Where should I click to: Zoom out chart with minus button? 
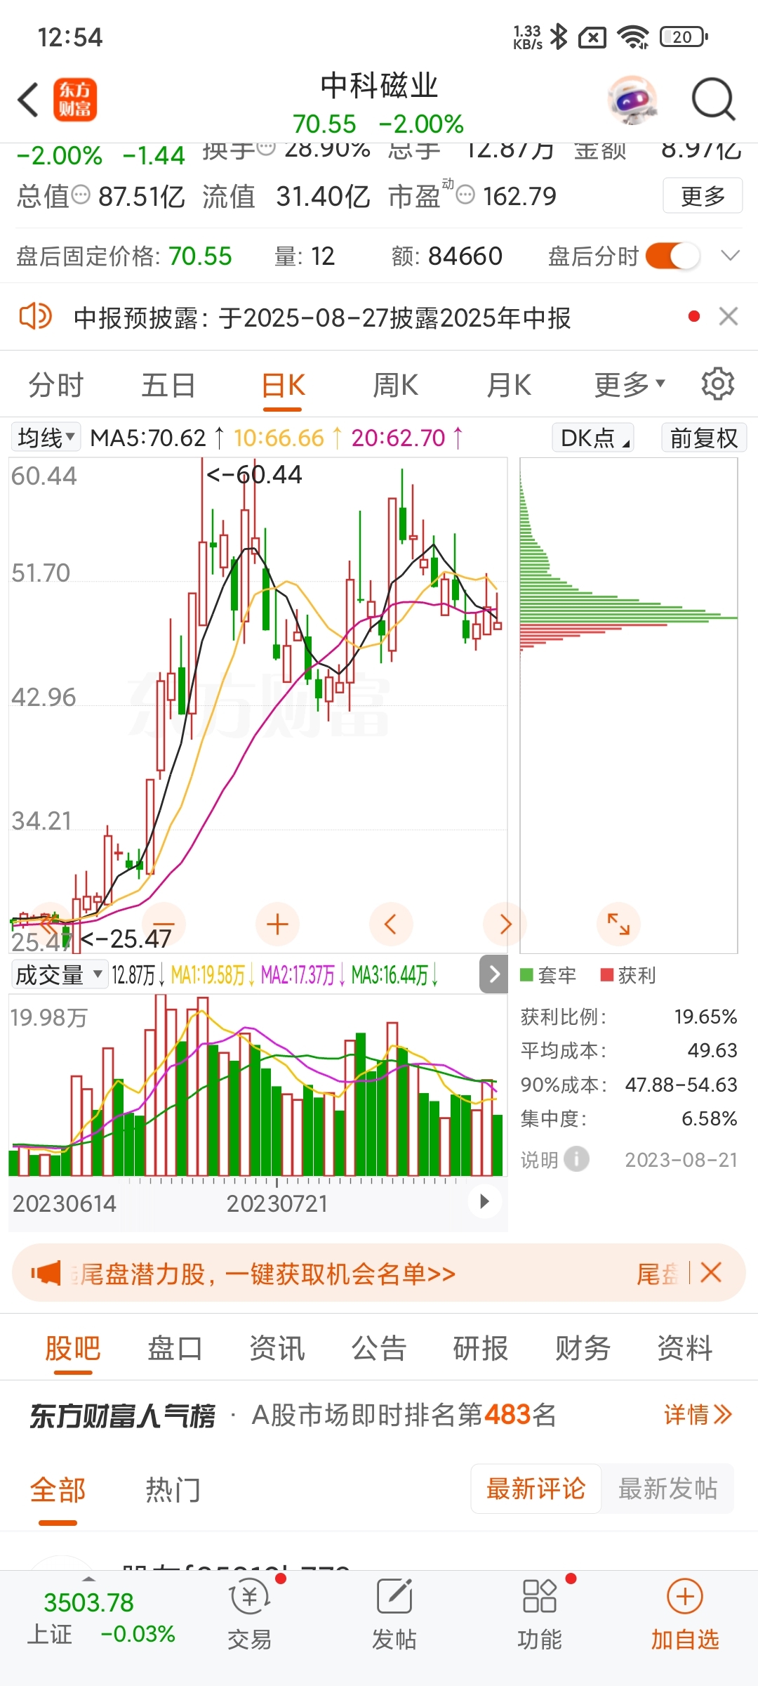click(x=164, y=924)
